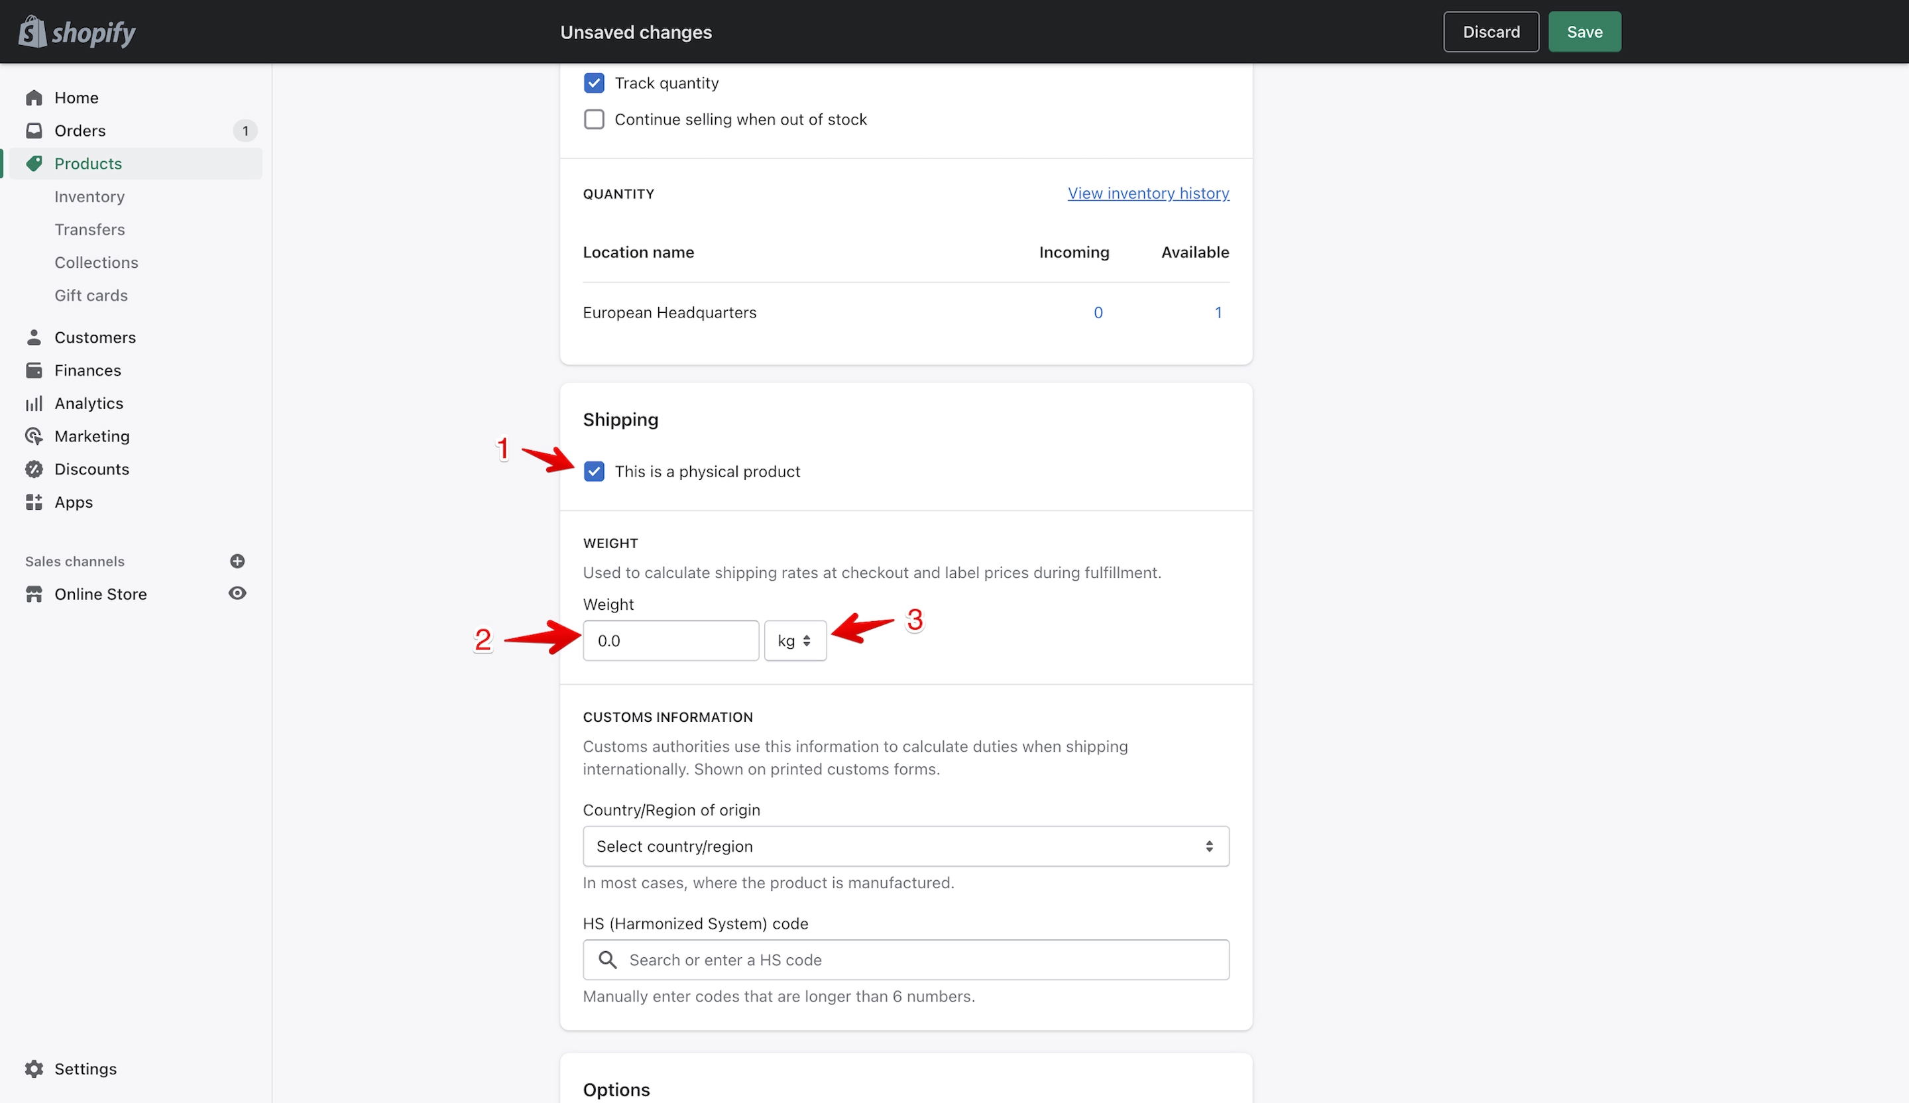
Task: Open View inventory history link
Action: [x=1149, y=193]
